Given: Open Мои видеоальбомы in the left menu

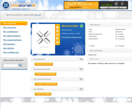Looking at the screenshot, I should click(12, 40).
